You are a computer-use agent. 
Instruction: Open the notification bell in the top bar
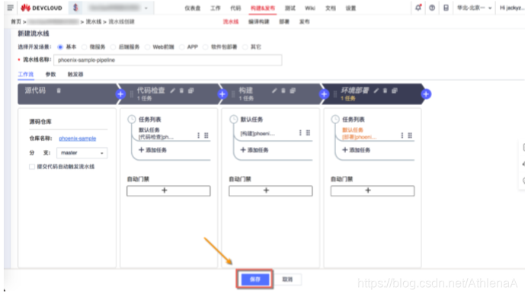[x=418, y=8]
